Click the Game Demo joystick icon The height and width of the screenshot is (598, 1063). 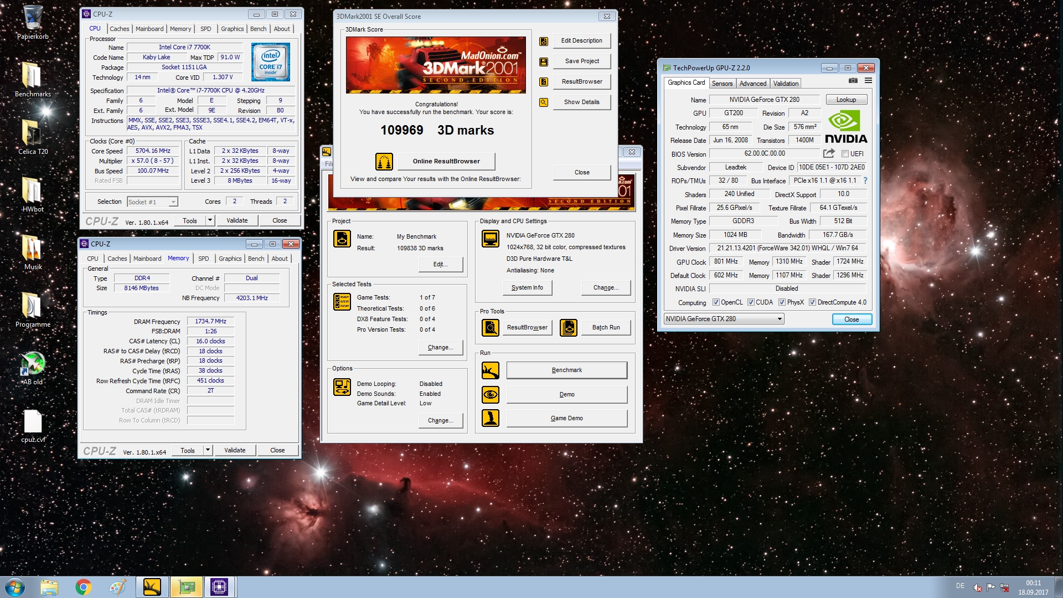[491, 419]
